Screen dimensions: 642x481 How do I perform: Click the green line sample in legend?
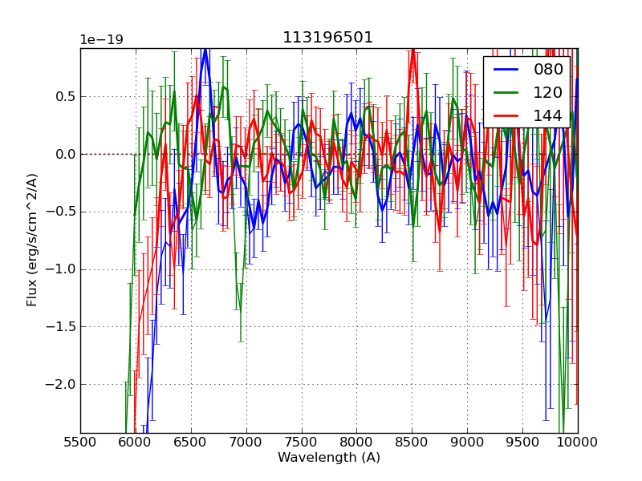click(506, 93)
